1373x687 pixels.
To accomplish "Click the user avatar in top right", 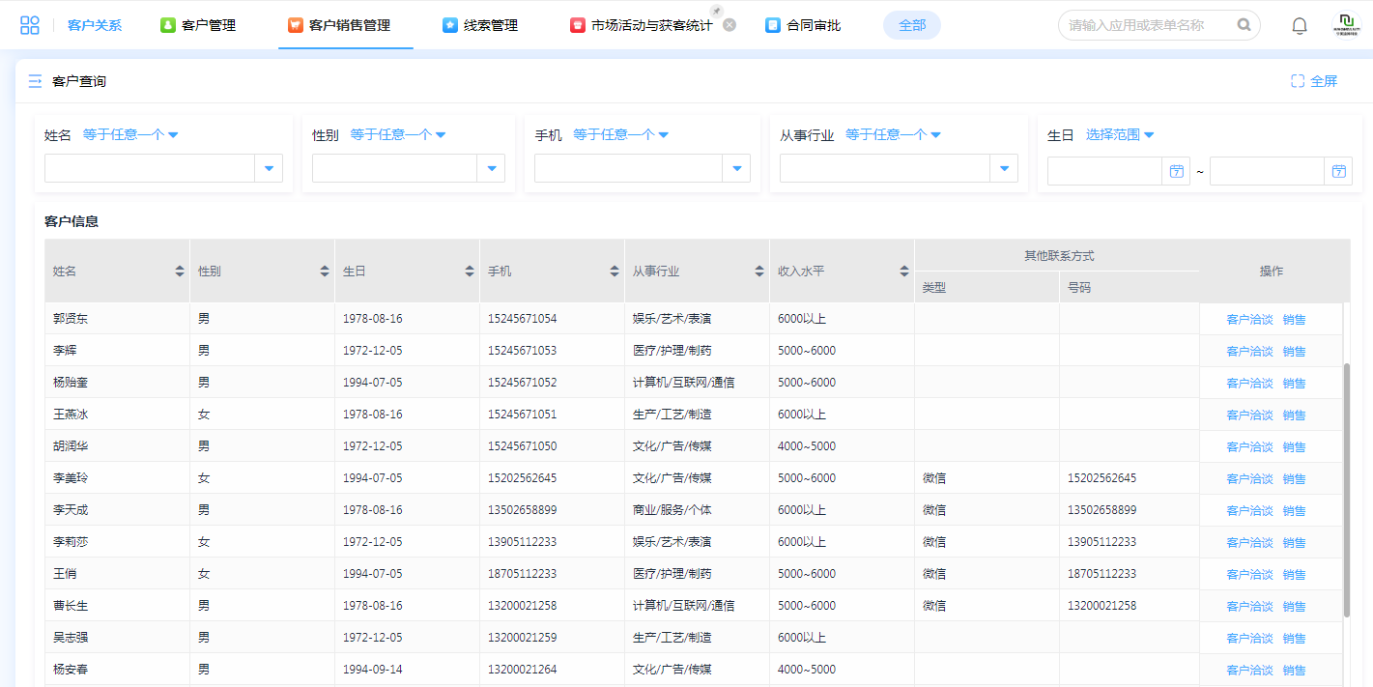I will pos(1346,25).
